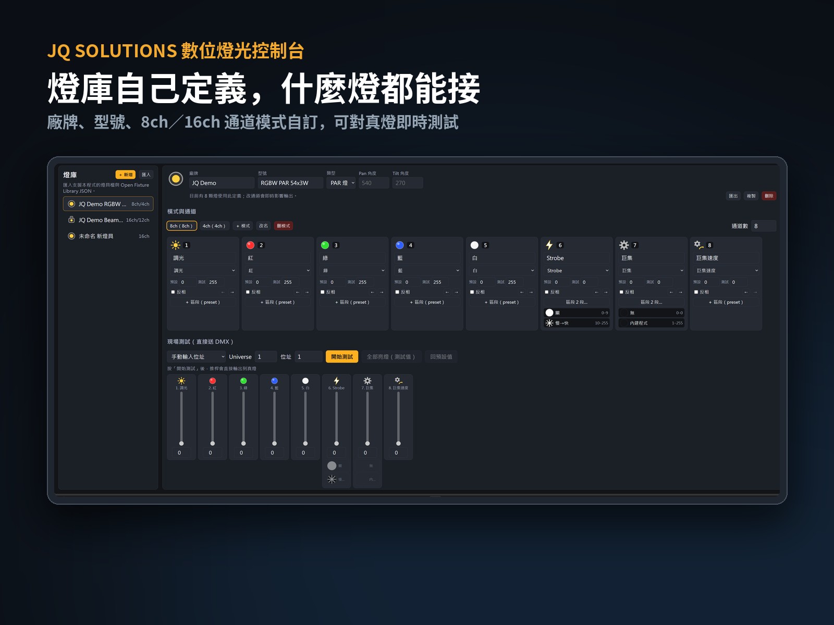Click the macro speed icon on channel 8 card
834x625 pixels.
click(x=698, y=244)
